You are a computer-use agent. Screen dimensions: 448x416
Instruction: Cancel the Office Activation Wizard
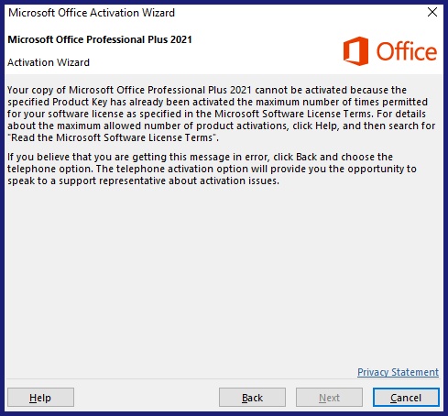tap(406, 398)
